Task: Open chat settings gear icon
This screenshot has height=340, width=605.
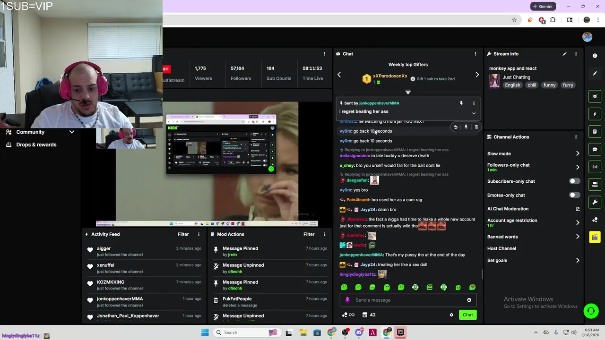Action: pos(451,315)
